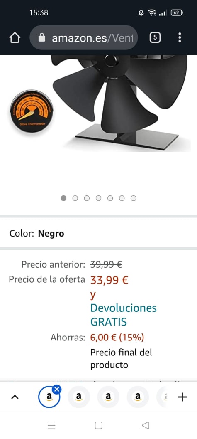The height and width of the screenshot is (439, 197).
Task: Tap the Android home square button
Action: pyautogui.click(x=98, y=425)
